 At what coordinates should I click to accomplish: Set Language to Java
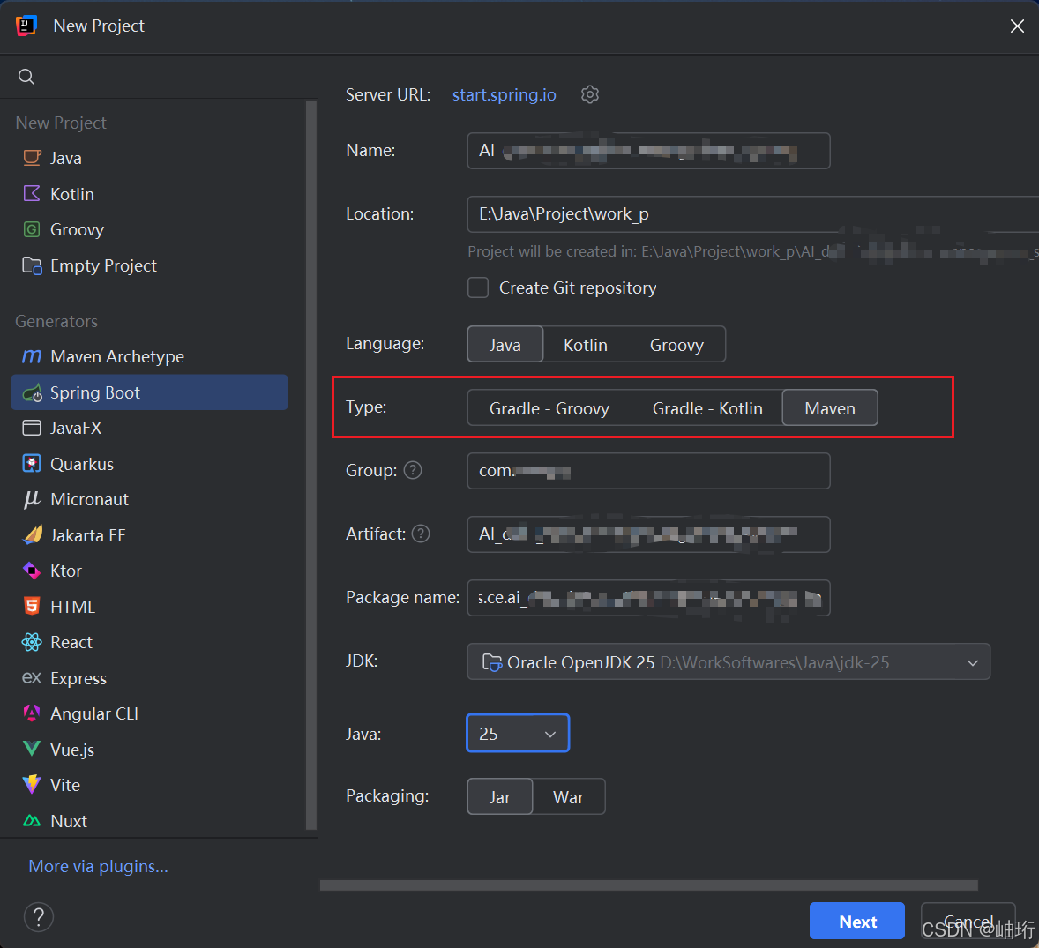point(505,345)
